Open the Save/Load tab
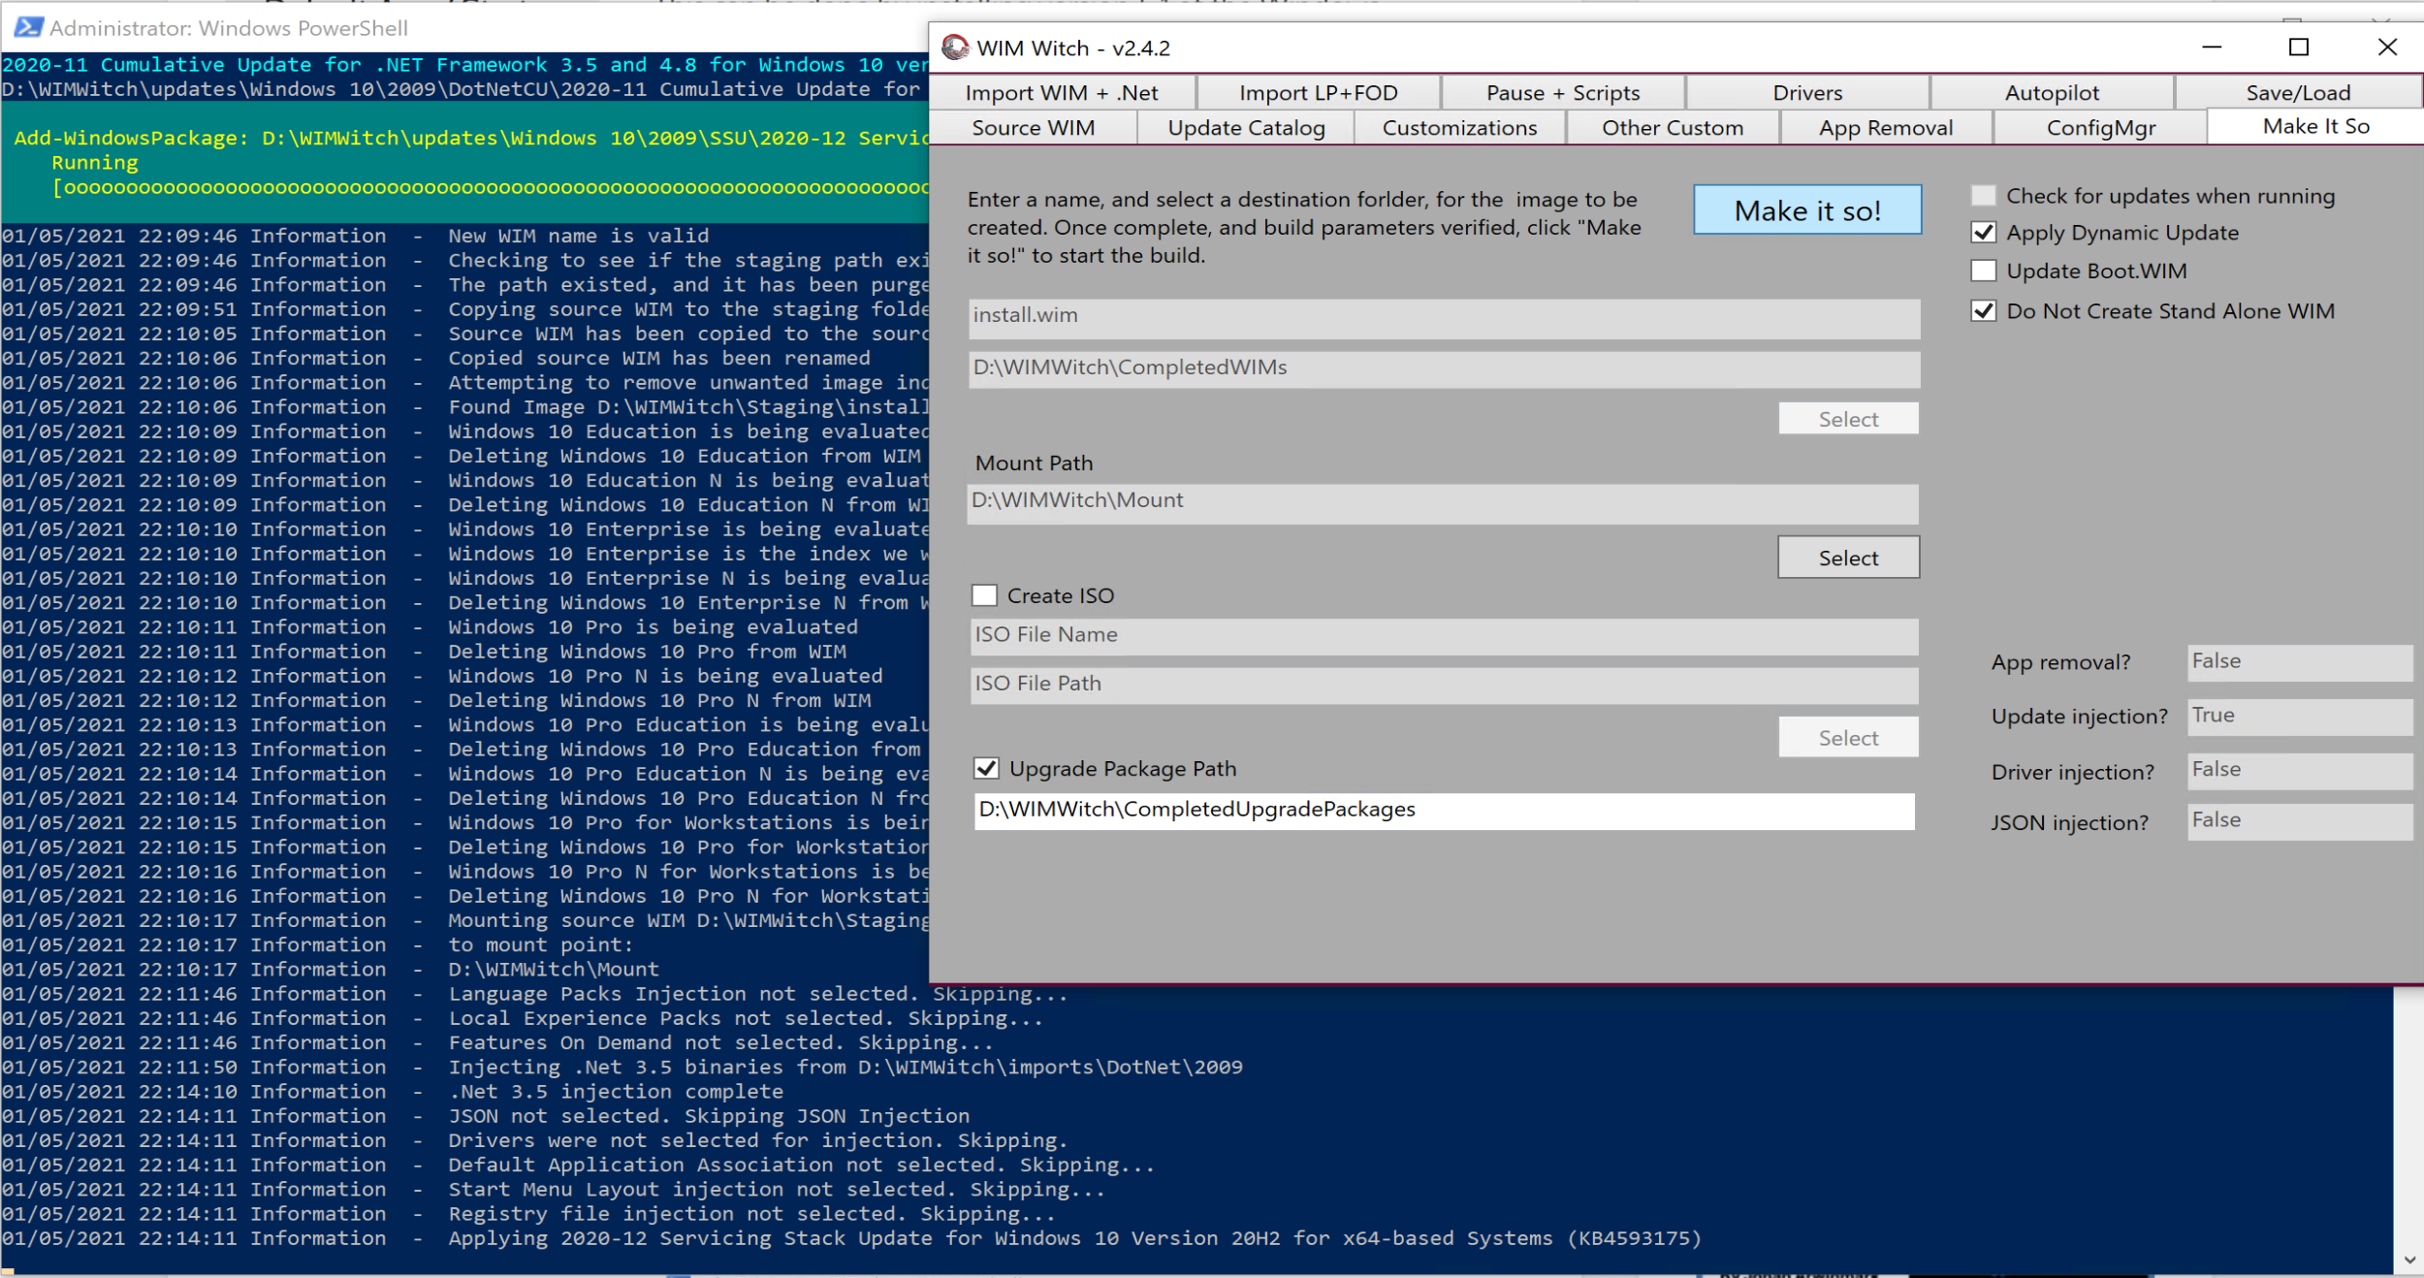This screenshot has height=1278, width=2424. (x=2298, y=93)
